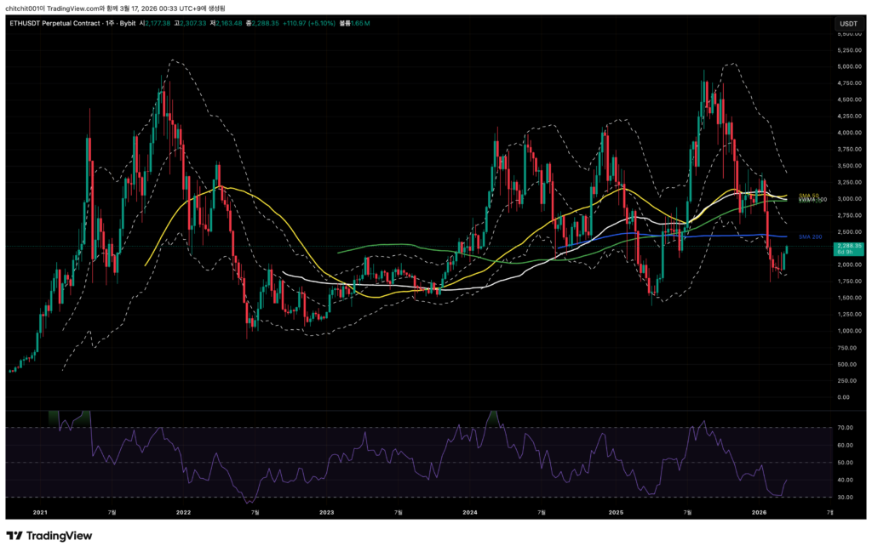The image size is (872, 552).
Task: Click the 2024 label on the time axis
Action: 471,513
